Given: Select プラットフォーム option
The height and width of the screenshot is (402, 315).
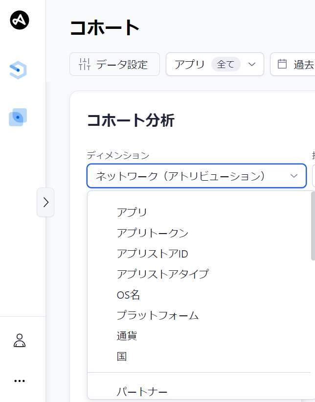Looking at the screenshot, I should point(157,315).
